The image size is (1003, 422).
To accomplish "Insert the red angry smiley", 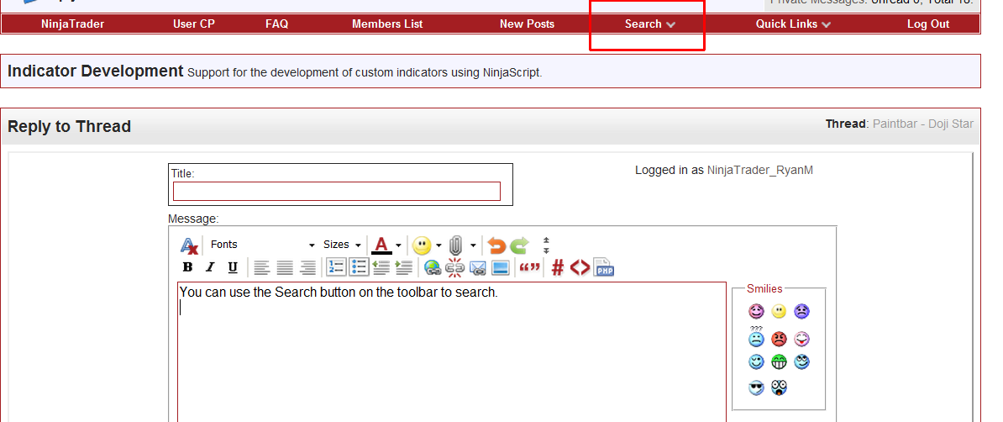I will [779, 339].
